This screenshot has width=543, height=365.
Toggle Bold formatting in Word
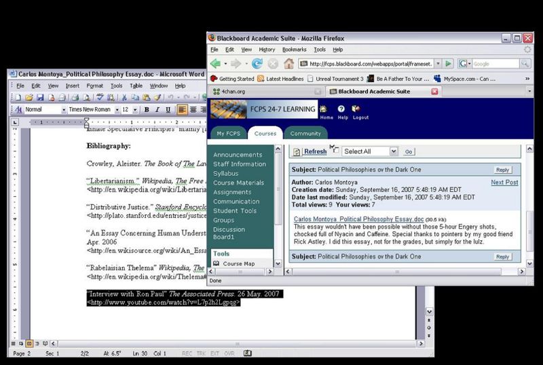147,110
